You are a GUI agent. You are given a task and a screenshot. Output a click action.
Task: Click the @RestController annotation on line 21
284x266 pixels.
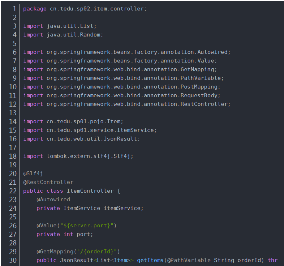click(48, 182)
